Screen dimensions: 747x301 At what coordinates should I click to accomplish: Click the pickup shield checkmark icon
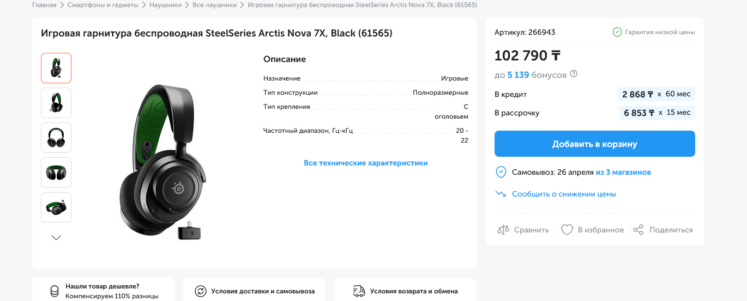point(501,173)
